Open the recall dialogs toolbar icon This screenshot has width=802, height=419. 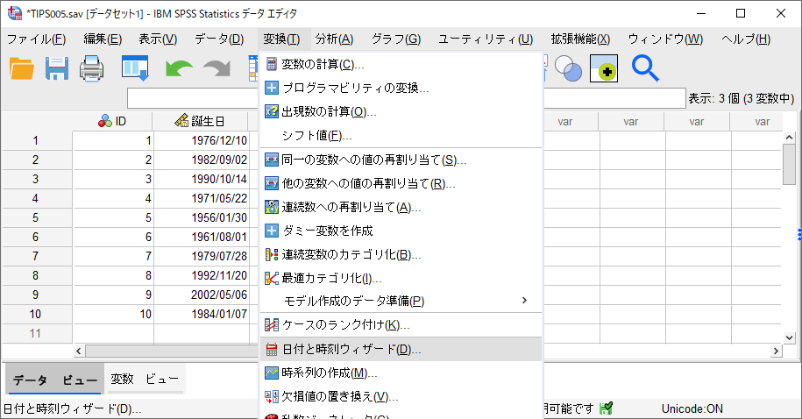[135, 68]
